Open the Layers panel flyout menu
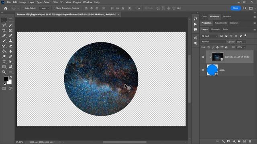The width and height of the screenshot is (257, 144). [255, 30]
